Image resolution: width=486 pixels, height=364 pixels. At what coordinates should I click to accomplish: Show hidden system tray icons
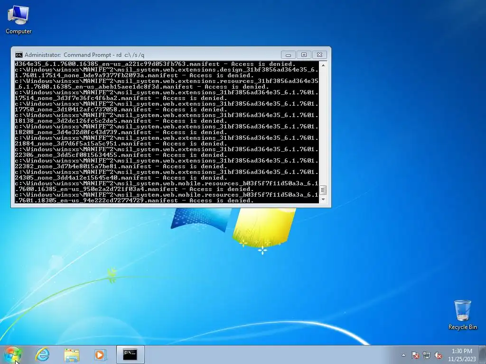coord(403,355)
